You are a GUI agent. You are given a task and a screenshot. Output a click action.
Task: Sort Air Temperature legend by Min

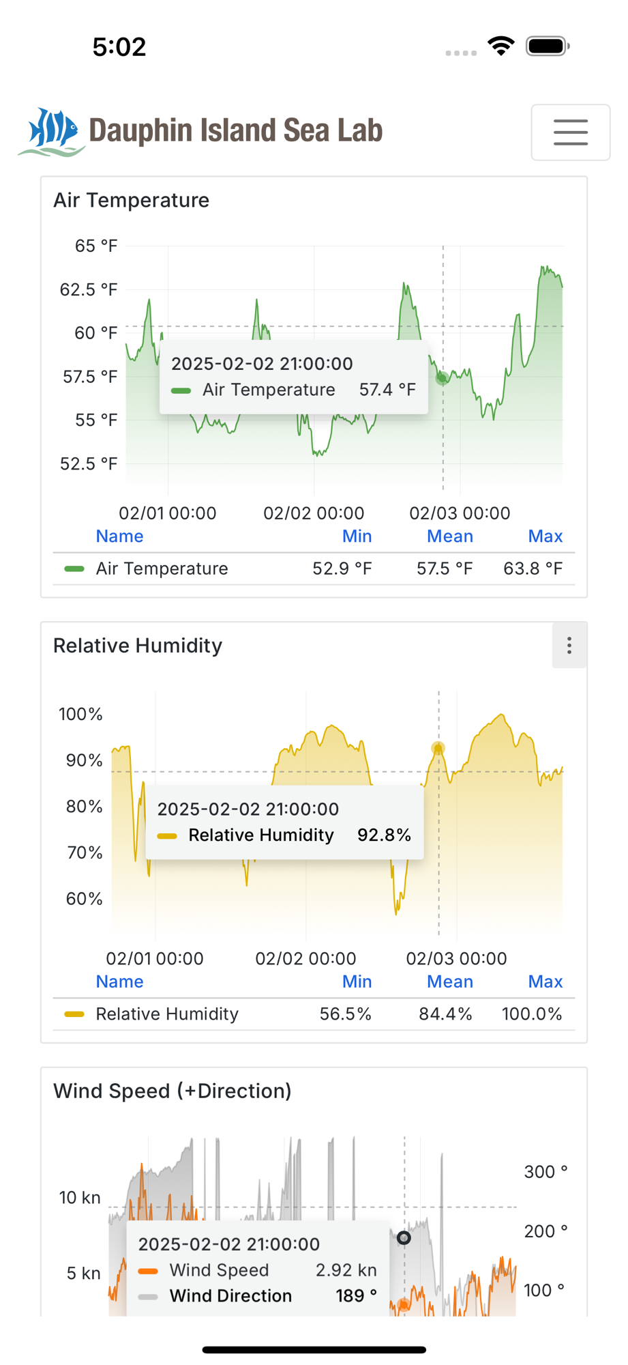tap(357, 536)
